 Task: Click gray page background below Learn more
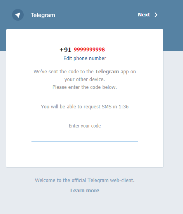(85, 204)
